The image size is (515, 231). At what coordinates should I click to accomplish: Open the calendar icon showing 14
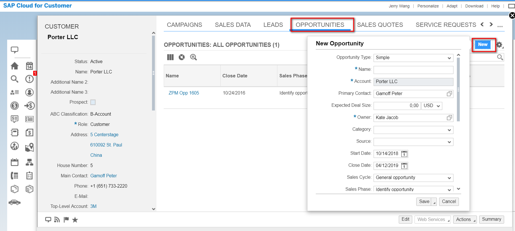click(29, 66)
